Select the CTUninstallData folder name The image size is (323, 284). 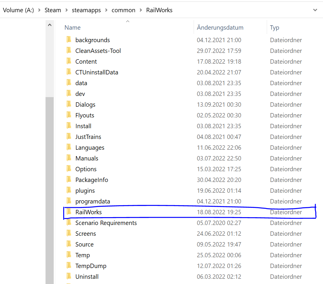point(97,72)
